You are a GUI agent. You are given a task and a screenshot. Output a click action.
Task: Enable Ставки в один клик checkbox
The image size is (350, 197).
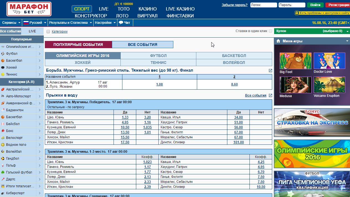click(271, 31)
